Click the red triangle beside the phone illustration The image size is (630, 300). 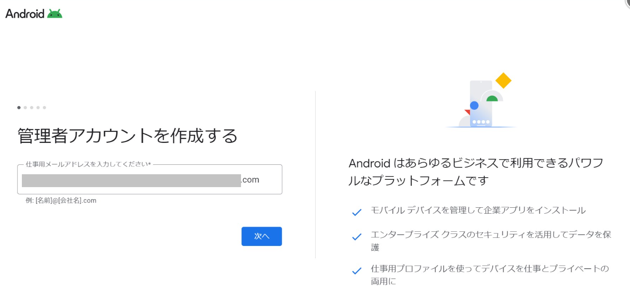(467, 112)
